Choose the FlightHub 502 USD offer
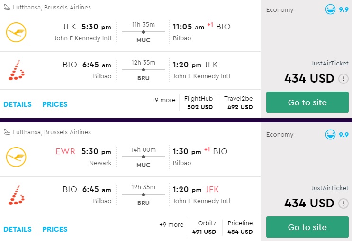This screenshot has height=241, width=352. point(199,102)
